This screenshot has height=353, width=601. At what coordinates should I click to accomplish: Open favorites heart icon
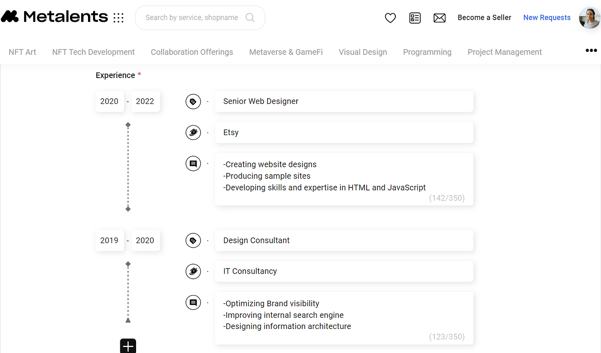[x=390, y=18]
